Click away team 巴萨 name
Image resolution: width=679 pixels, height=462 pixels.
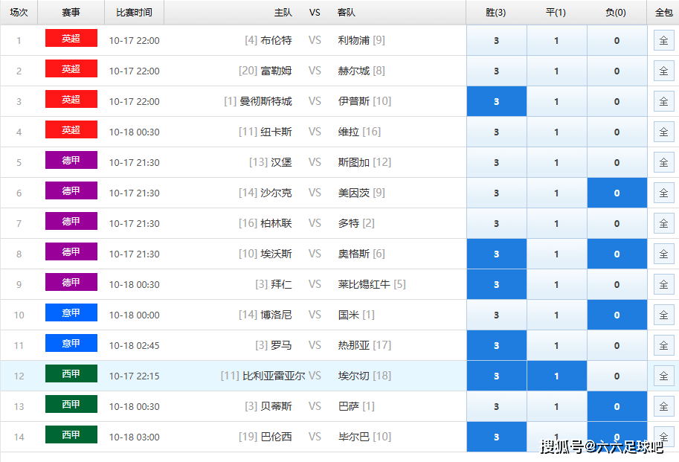[349, 407]
